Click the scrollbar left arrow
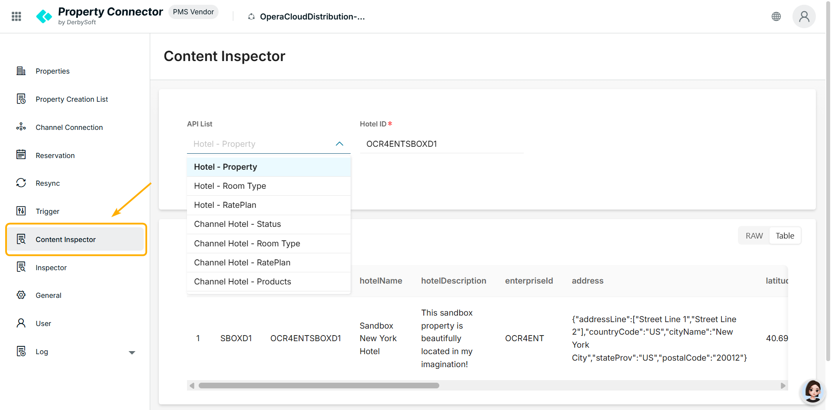The height and width of the screenshot is (410, 831). tap(192, 385)
